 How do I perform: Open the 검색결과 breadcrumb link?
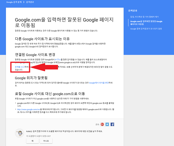(x=30, y=2)
